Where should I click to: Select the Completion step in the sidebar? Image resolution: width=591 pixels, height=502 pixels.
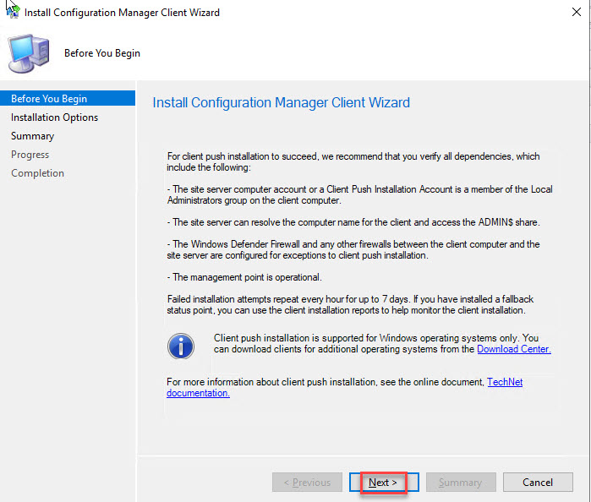click(37, 173)
